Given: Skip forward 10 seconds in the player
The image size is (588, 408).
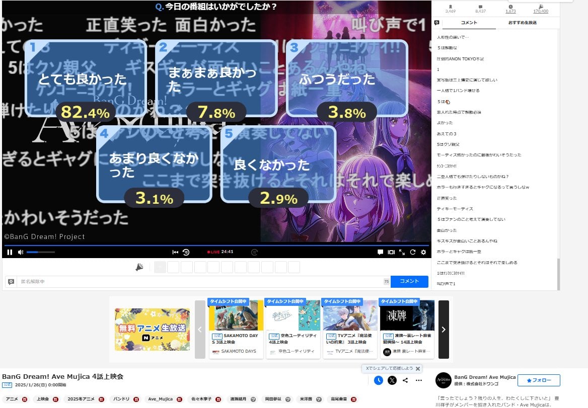Looking at the screenshot, I should click(x=254, y=252).
